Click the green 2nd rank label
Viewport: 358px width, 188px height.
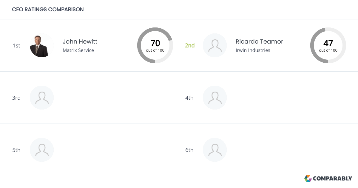190,46
